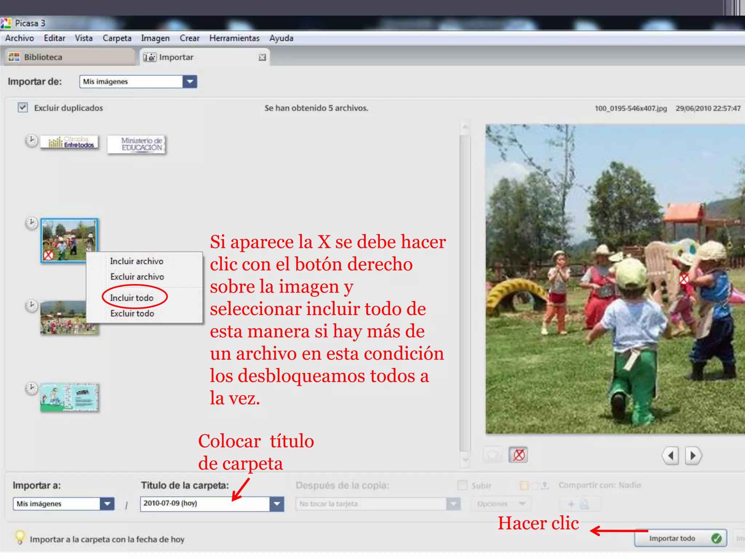The width and height of the screenshot is (745, 558).
Task: Click the date 29/06/2010 22:57:47
Action: pos(708,108)
